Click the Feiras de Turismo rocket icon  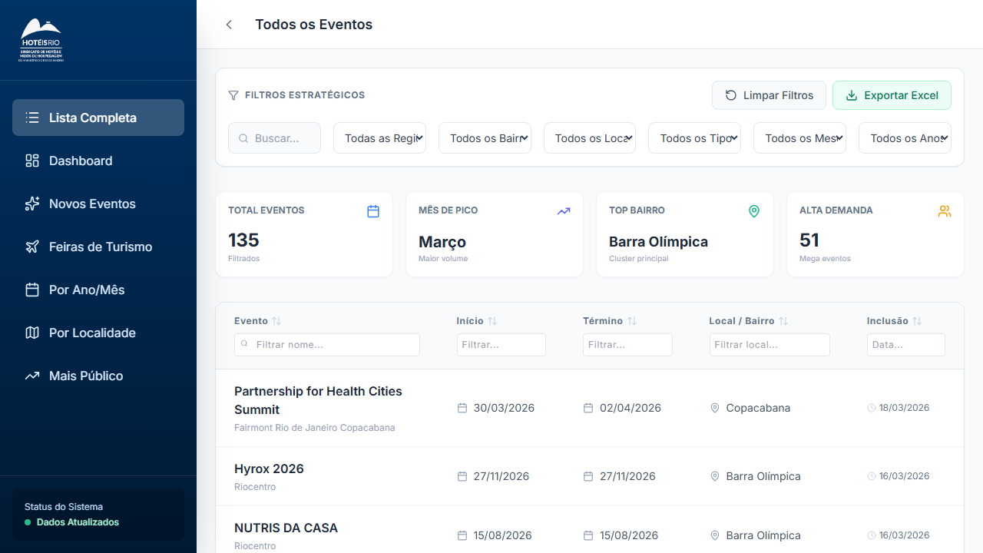[31, 247]
